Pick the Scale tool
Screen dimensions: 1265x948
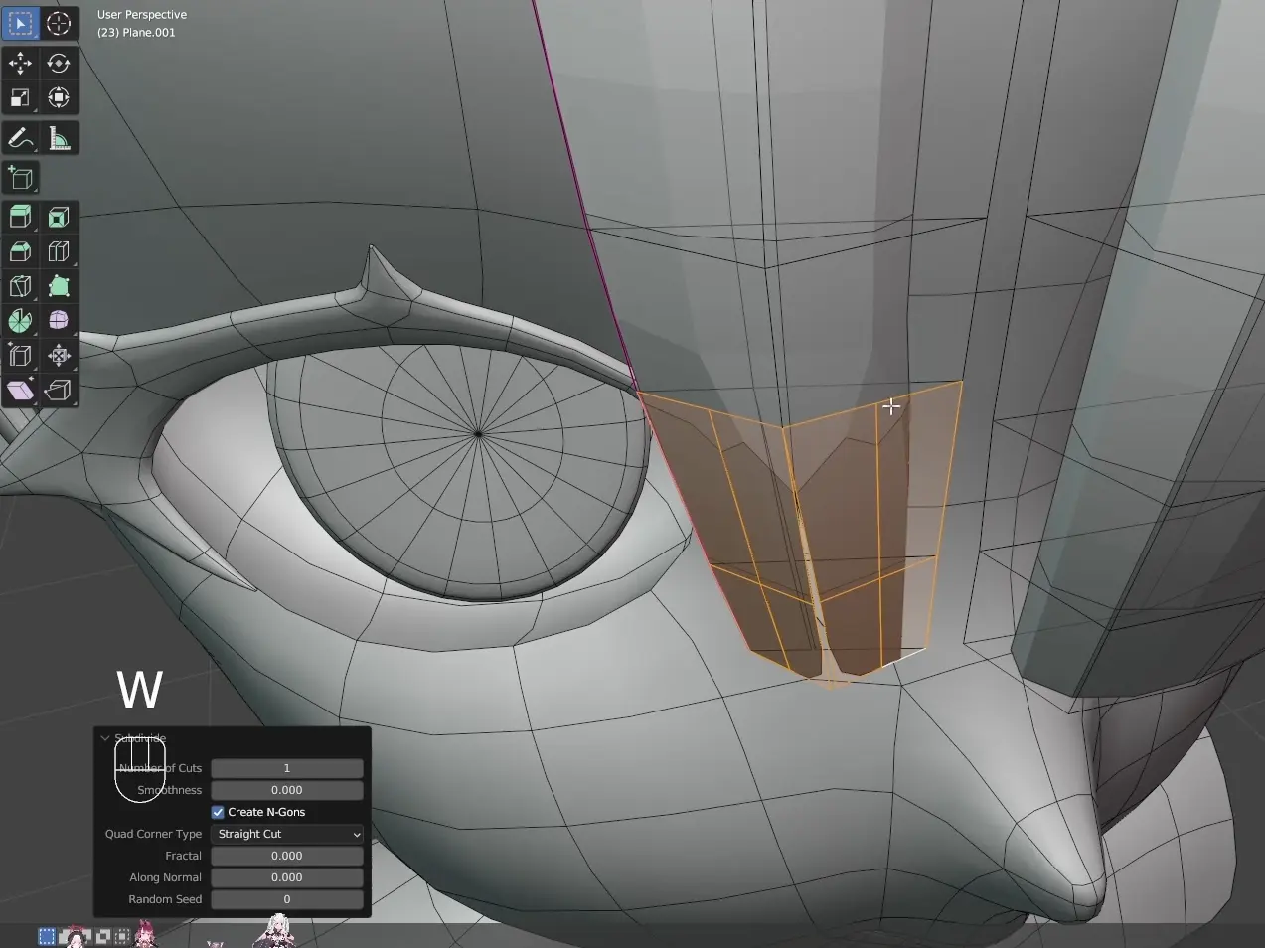pos(20,98)
